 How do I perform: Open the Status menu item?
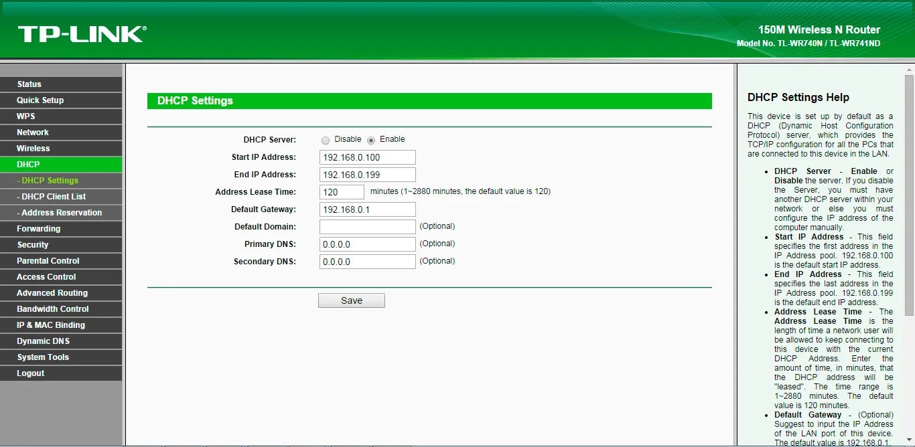pos(61,84)
